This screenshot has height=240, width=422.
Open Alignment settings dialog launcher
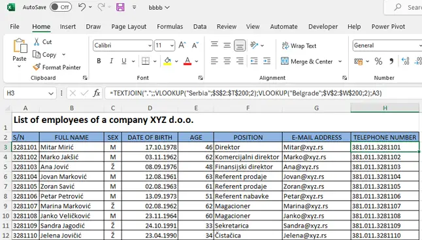344,78
